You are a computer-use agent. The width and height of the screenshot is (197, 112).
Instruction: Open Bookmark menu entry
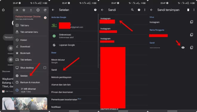click(x=31, y=53)
